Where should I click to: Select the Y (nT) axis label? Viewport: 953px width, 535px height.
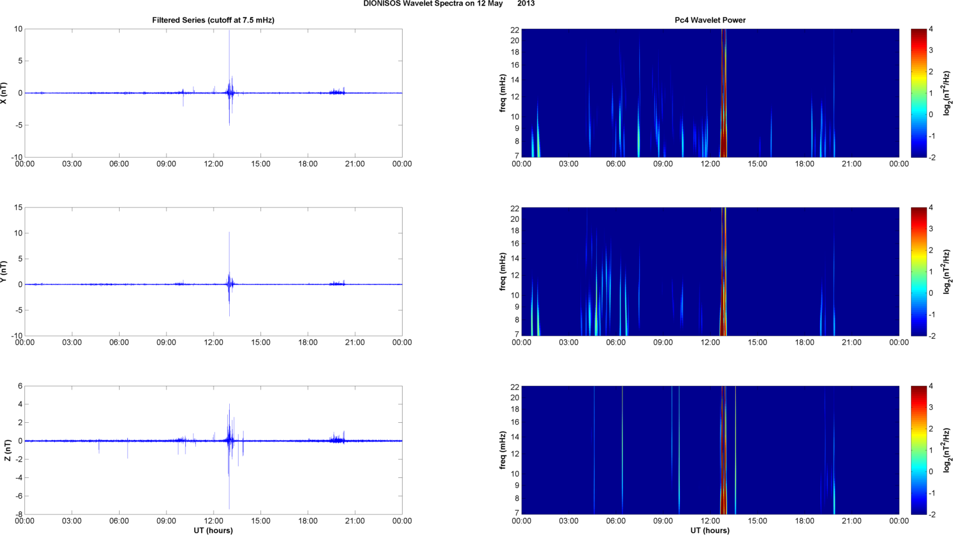[x=4, y=271]
